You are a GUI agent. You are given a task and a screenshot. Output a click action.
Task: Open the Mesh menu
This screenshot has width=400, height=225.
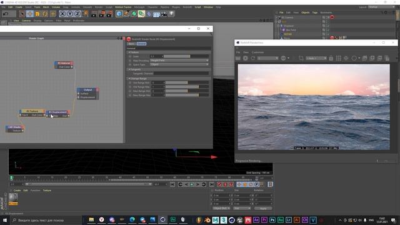pos(46,7)
